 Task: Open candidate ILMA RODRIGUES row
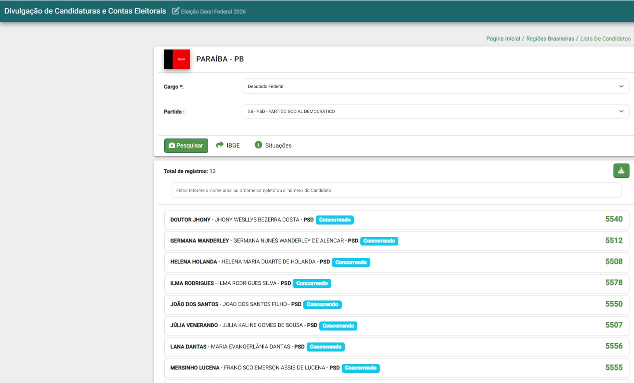coord(397,283)
